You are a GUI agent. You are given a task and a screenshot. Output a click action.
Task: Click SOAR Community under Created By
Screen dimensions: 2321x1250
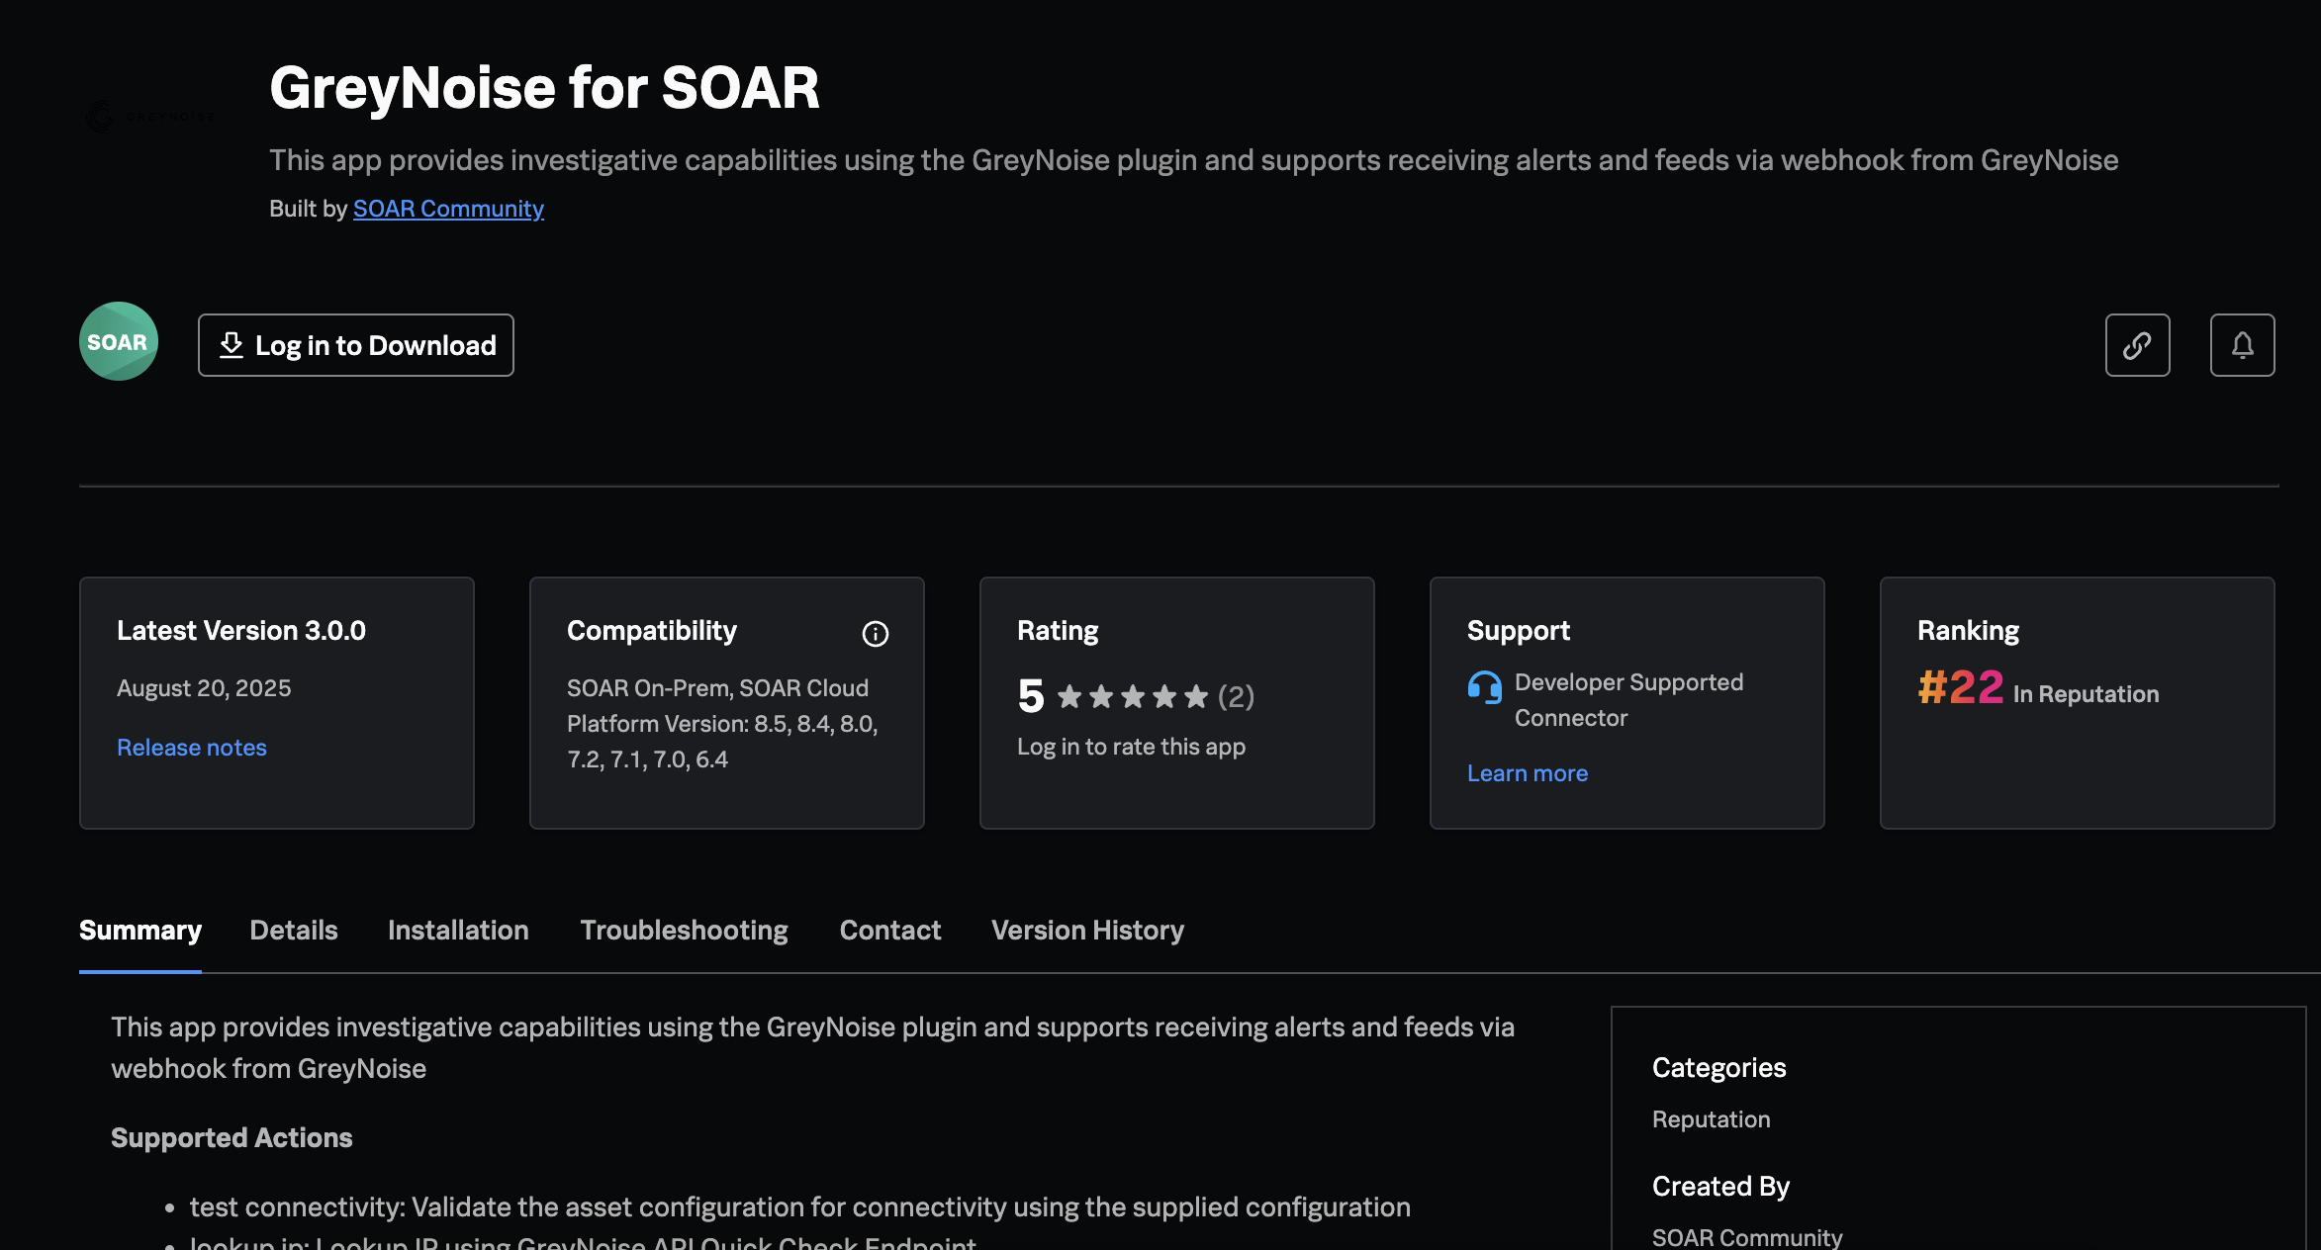click(1747, 1237)
